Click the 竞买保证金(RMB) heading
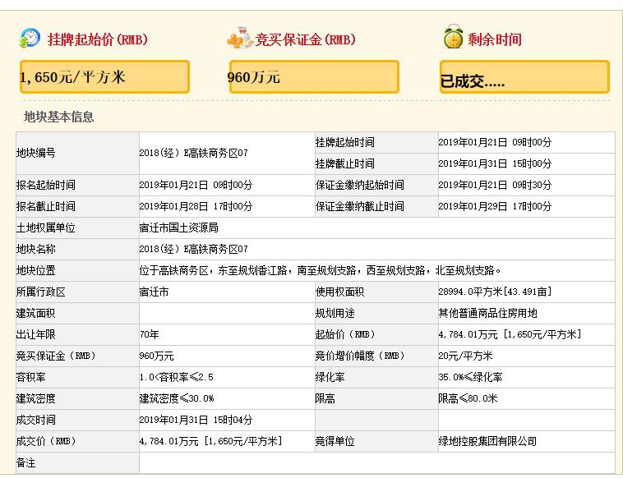Screen dimensions: 623x478 [305, 39]
